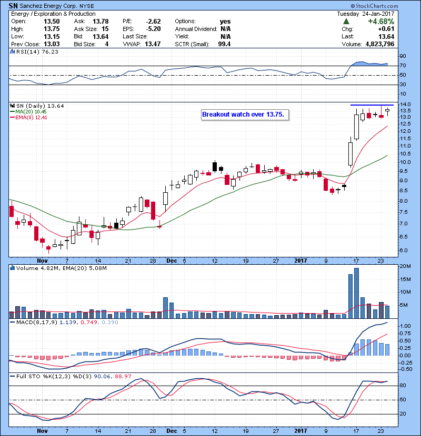421x436 pixels.
Task: Click the NYSE exchange label
Action: (x=87, y=6)
